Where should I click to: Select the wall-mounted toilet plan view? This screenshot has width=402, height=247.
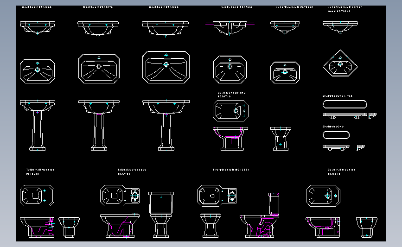[37, 196]
